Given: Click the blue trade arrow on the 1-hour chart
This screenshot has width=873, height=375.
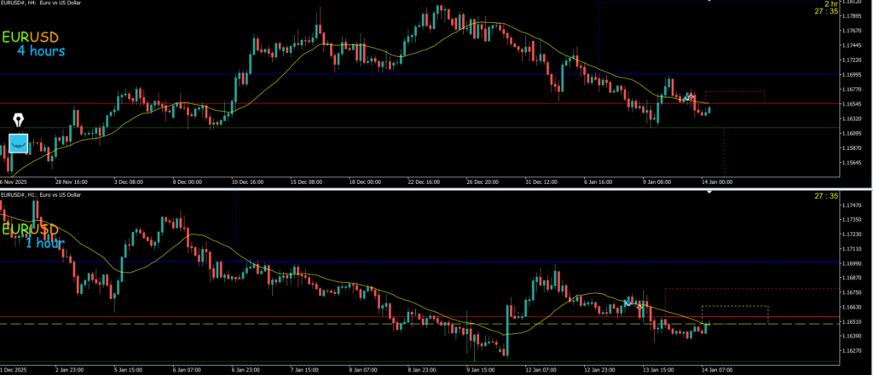Looking at the screenshot, I should tap(628, 302).
